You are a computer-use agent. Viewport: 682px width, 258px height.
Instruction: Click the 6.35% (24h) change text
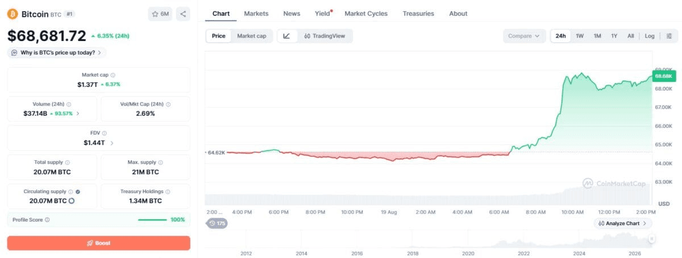[113, 36]
